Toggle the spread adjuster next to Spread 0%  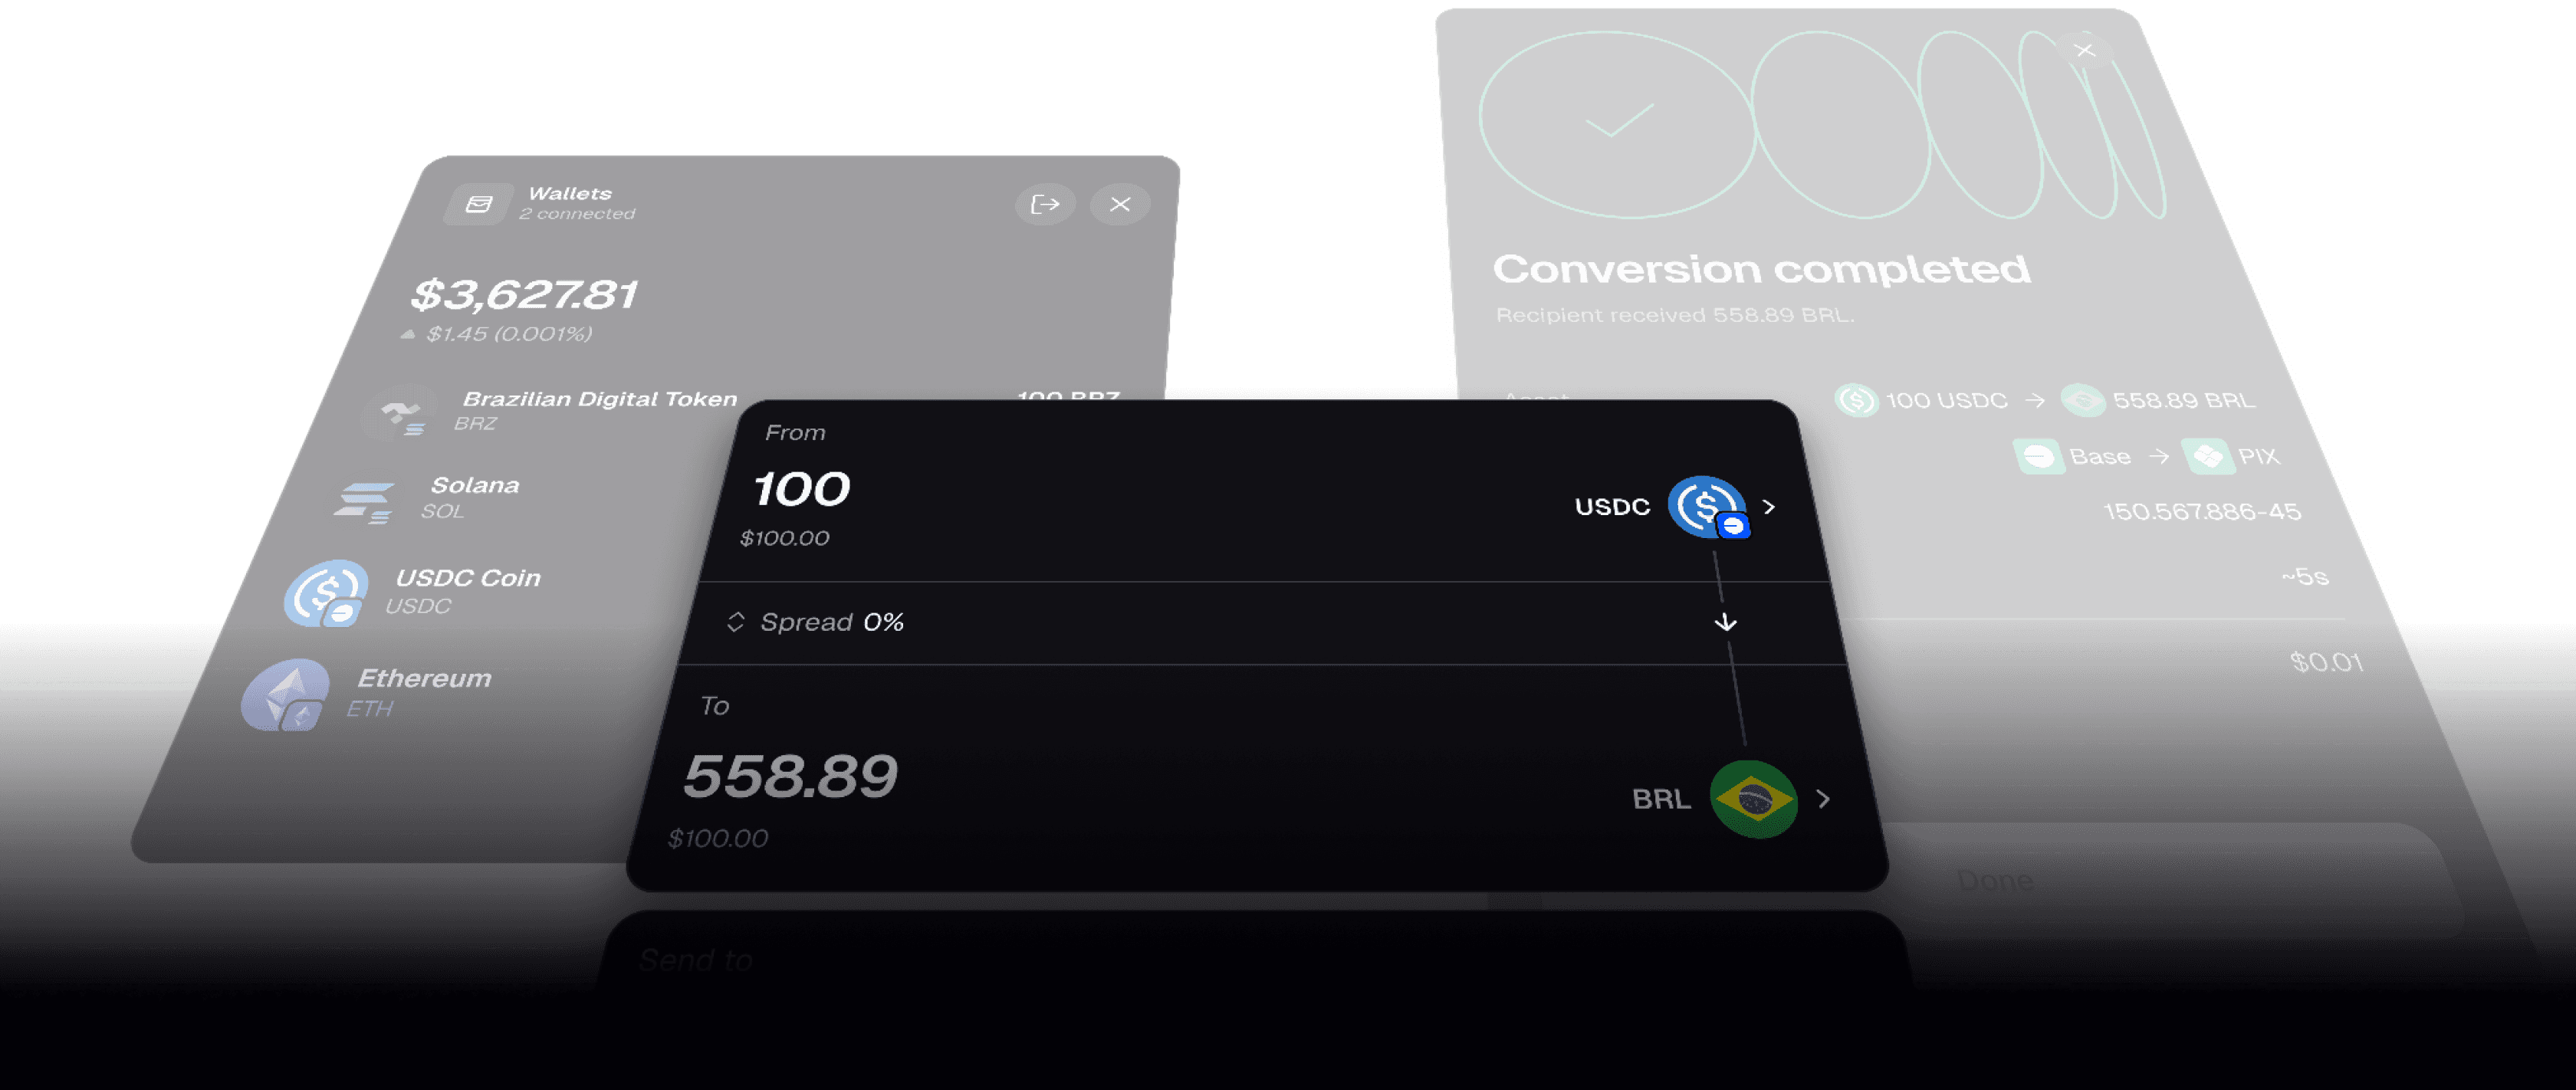click(737, 621)
